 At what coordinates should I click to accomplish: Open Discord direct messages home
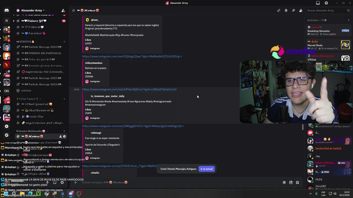click(x=7, y=10)
